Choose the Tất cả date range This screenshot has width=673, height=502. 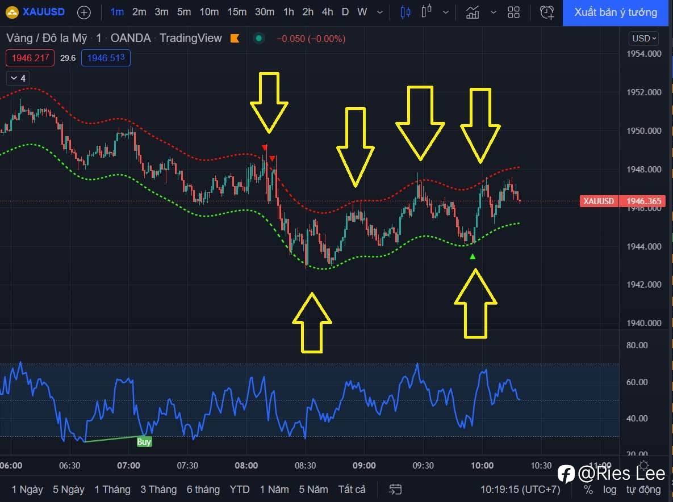pos(352,489)
